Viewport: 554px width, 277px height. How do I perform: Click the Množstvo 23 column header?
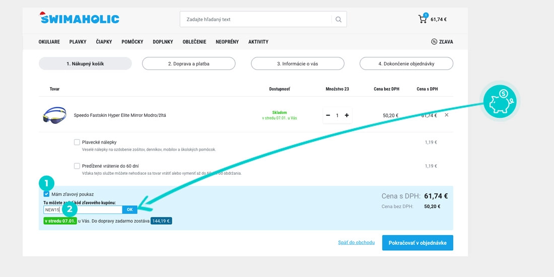[x=337, y=89]
